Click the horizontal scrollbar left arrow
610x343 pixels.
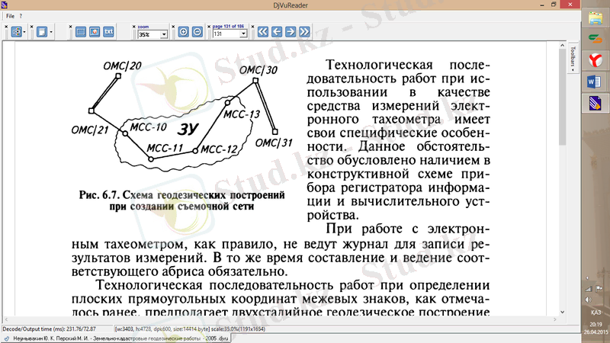(x=5, y=319)
